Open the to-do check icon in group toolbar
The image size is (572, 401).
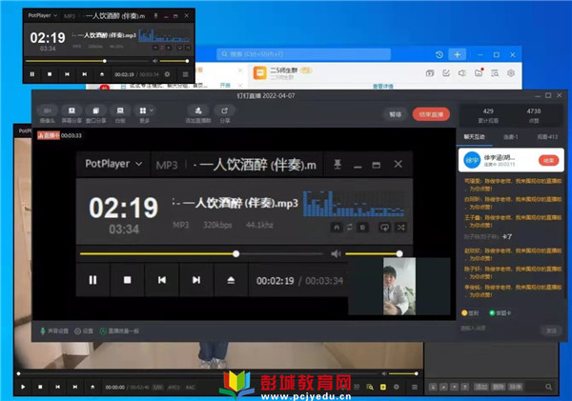(x=446, y=73)
